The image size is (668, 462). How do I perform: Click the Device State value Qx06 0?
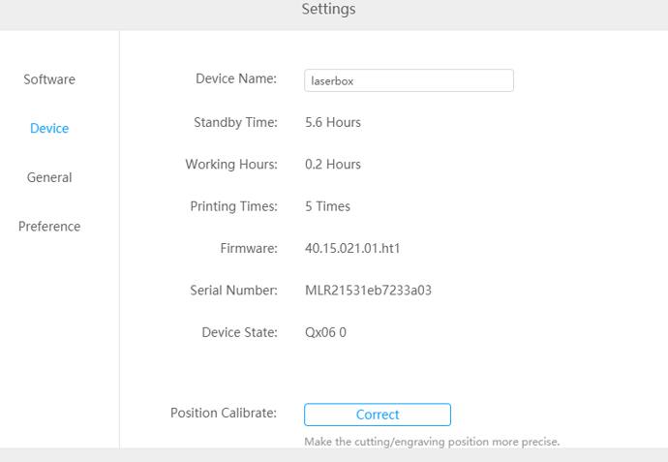coord(325,332)
